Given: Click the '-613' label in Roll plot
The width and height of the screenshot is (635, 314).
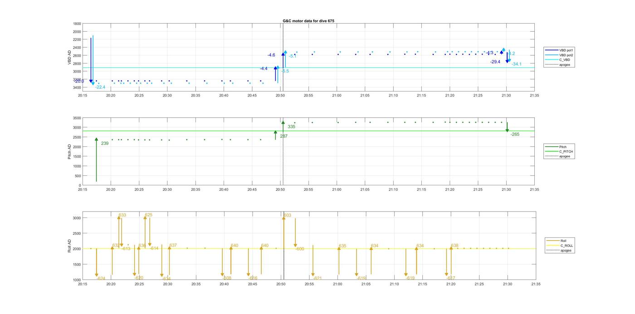Looking at the screenshot, I should tap(126, 249).
